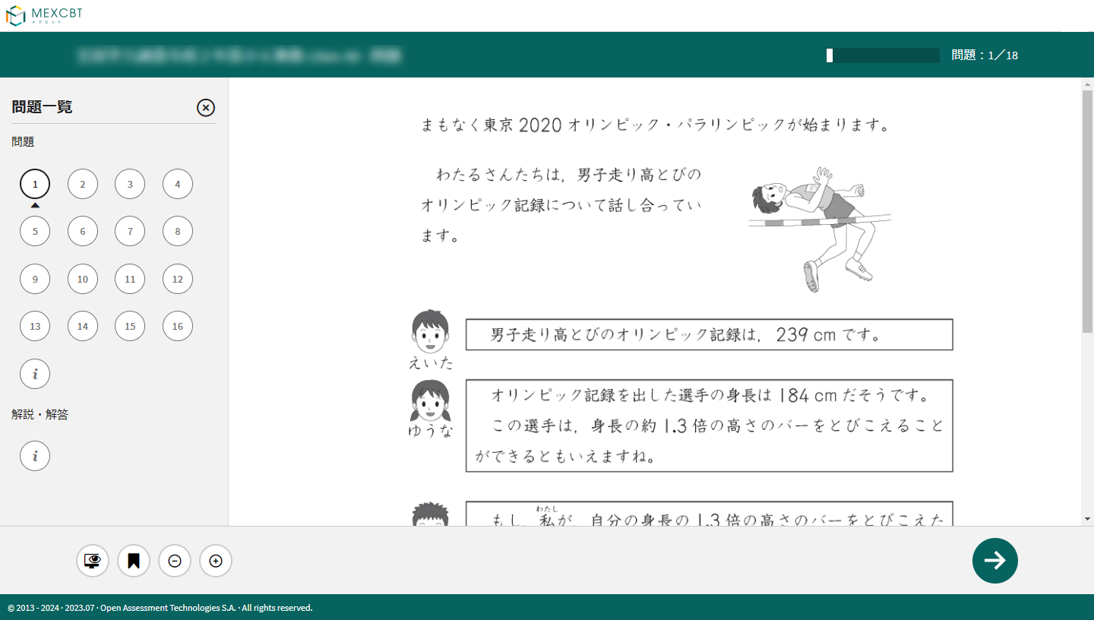
Task: Open question 12 from the list
Action: coord(178,279)
